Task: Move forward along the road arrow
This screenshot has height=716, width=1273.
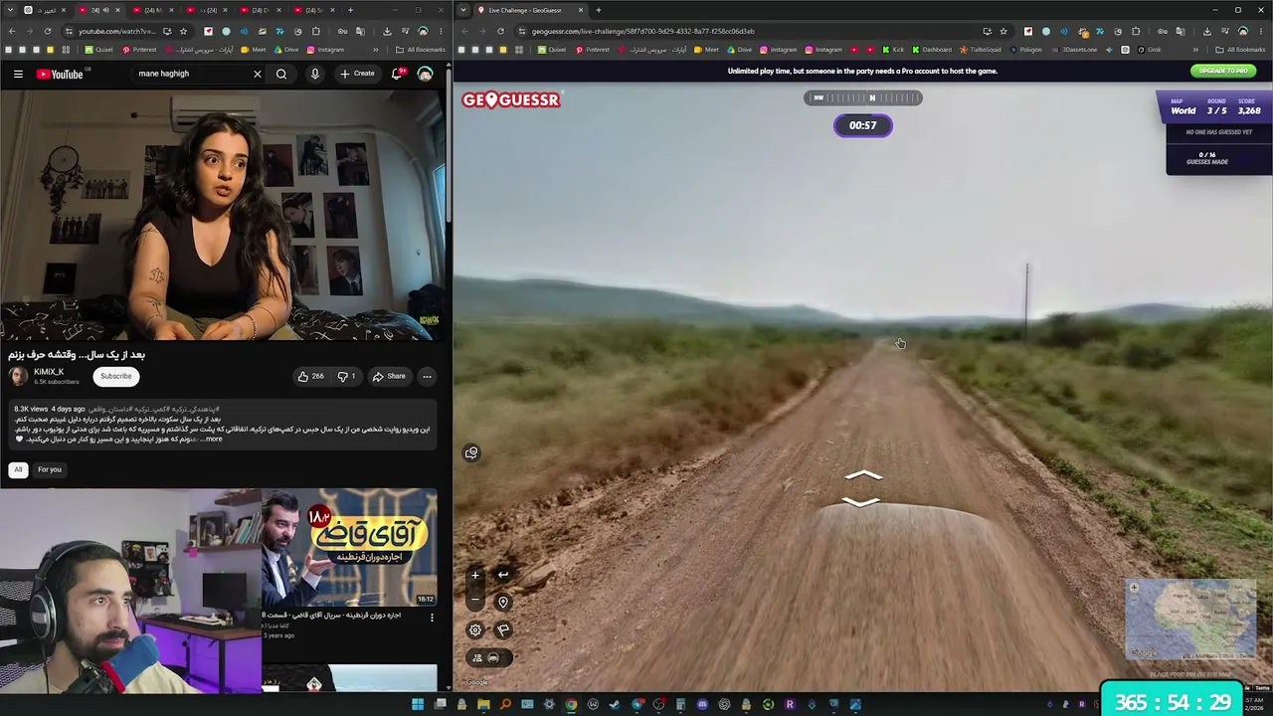Action: pos(863,475)
